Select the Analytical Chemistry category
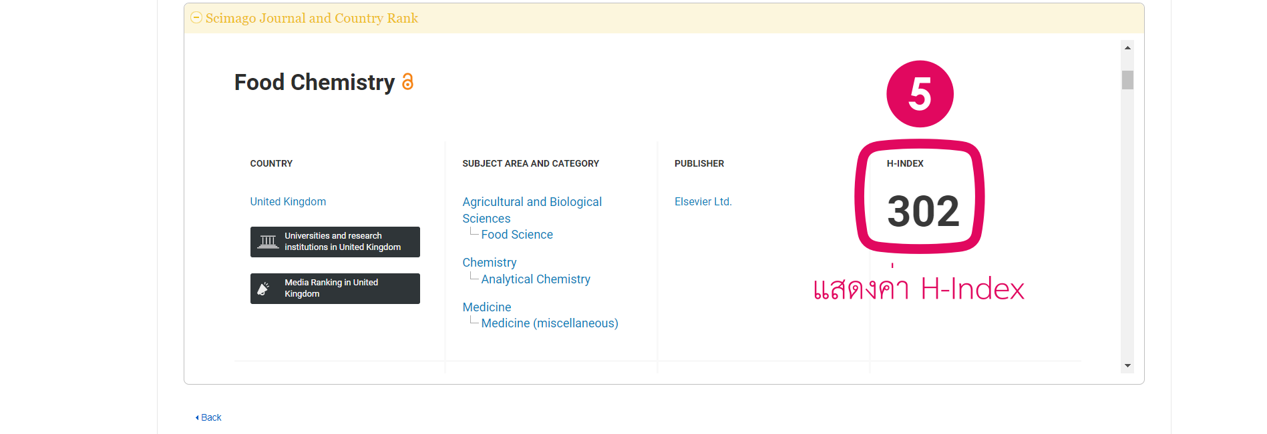1267x434 pixels. point(536,279)
